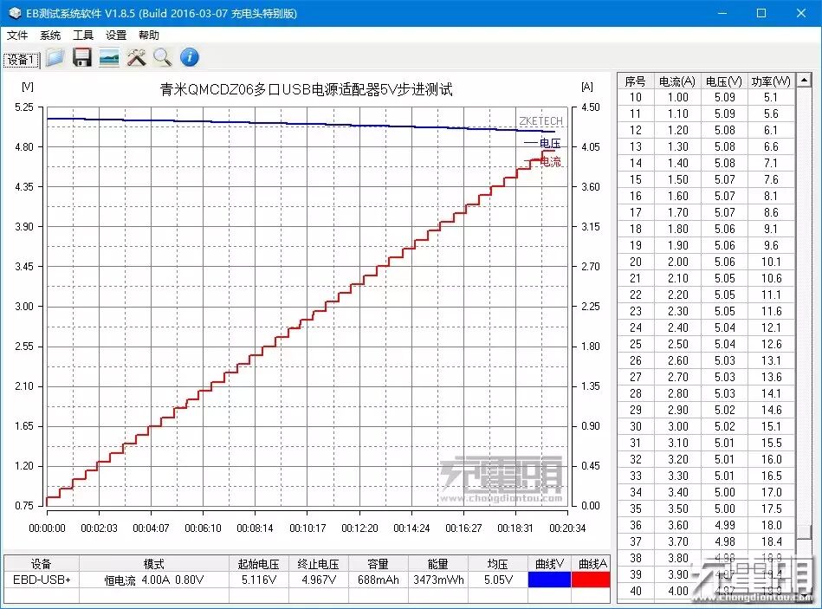The width and height of the screenshot is (822, 609).
Task: Click the [V] axis unit label
Action: point(27,87)
